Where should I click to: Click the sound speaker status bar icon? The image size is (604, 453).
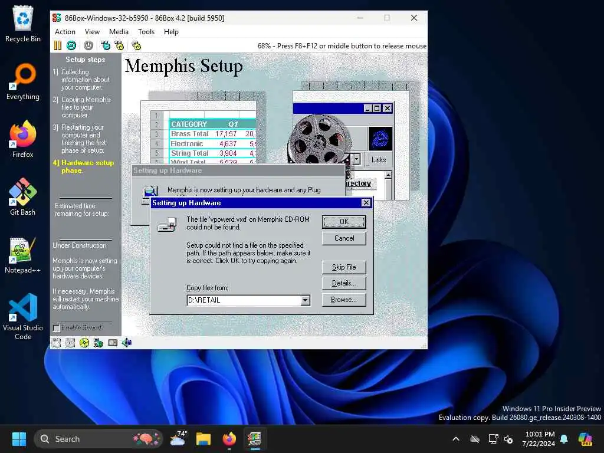[127, 343]
